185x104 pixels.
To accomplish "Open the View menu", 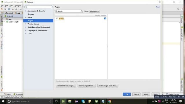I will (11, 6).
